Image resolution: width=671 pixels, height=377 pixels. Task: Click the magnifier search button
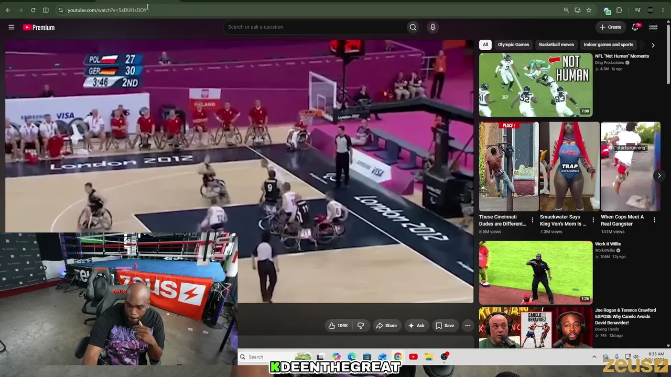click(x=413, y=27)
